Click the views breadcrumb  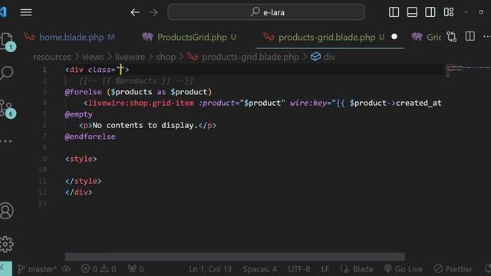[x=93, y=57]
